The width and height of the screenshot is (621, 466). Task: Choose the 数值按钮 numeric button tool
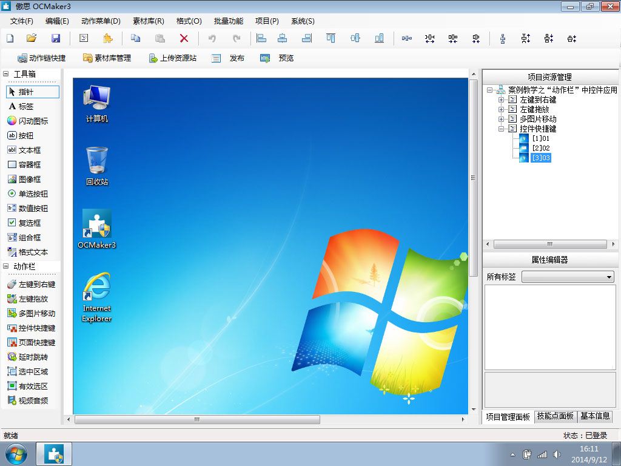(28, 209)
